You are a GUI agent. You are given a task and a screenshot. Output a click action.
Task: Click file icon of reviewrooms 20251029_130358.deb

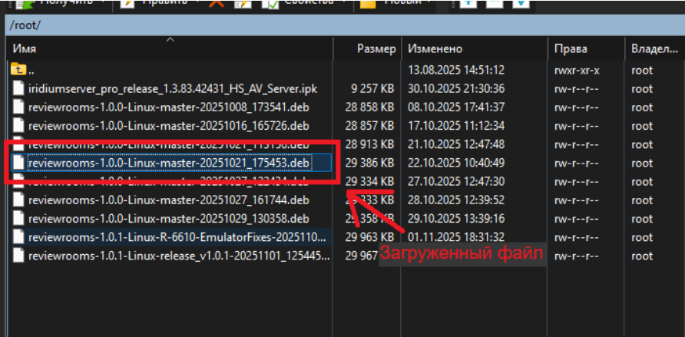[18, 218]
